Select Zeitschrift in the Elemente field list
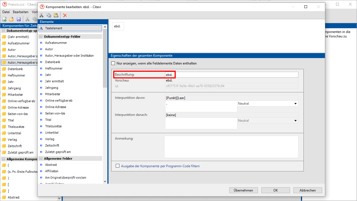Image resolution: width=357 pixels, height=201 pixels. tap(52, 145)
